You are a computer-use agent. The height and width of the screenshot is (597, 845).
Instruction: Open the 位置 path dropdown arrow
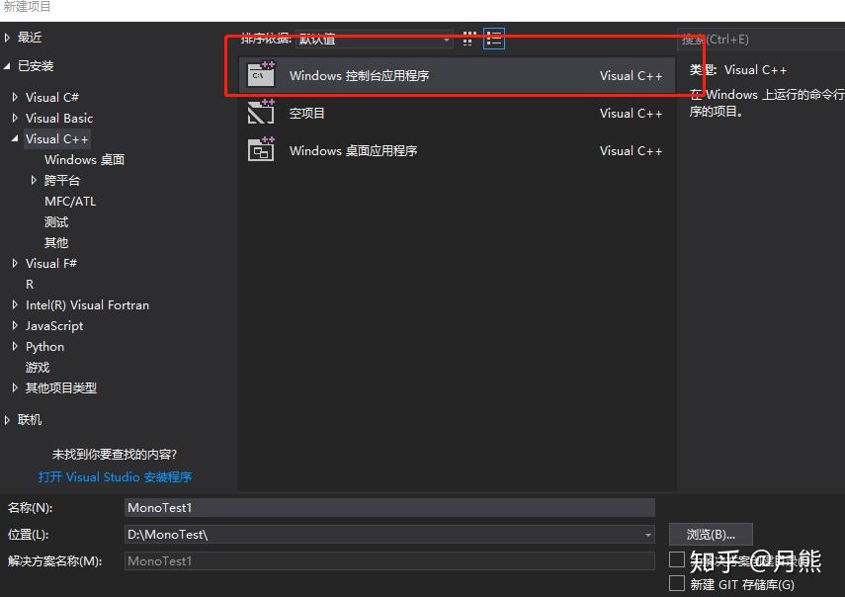(x=649, y=534)
